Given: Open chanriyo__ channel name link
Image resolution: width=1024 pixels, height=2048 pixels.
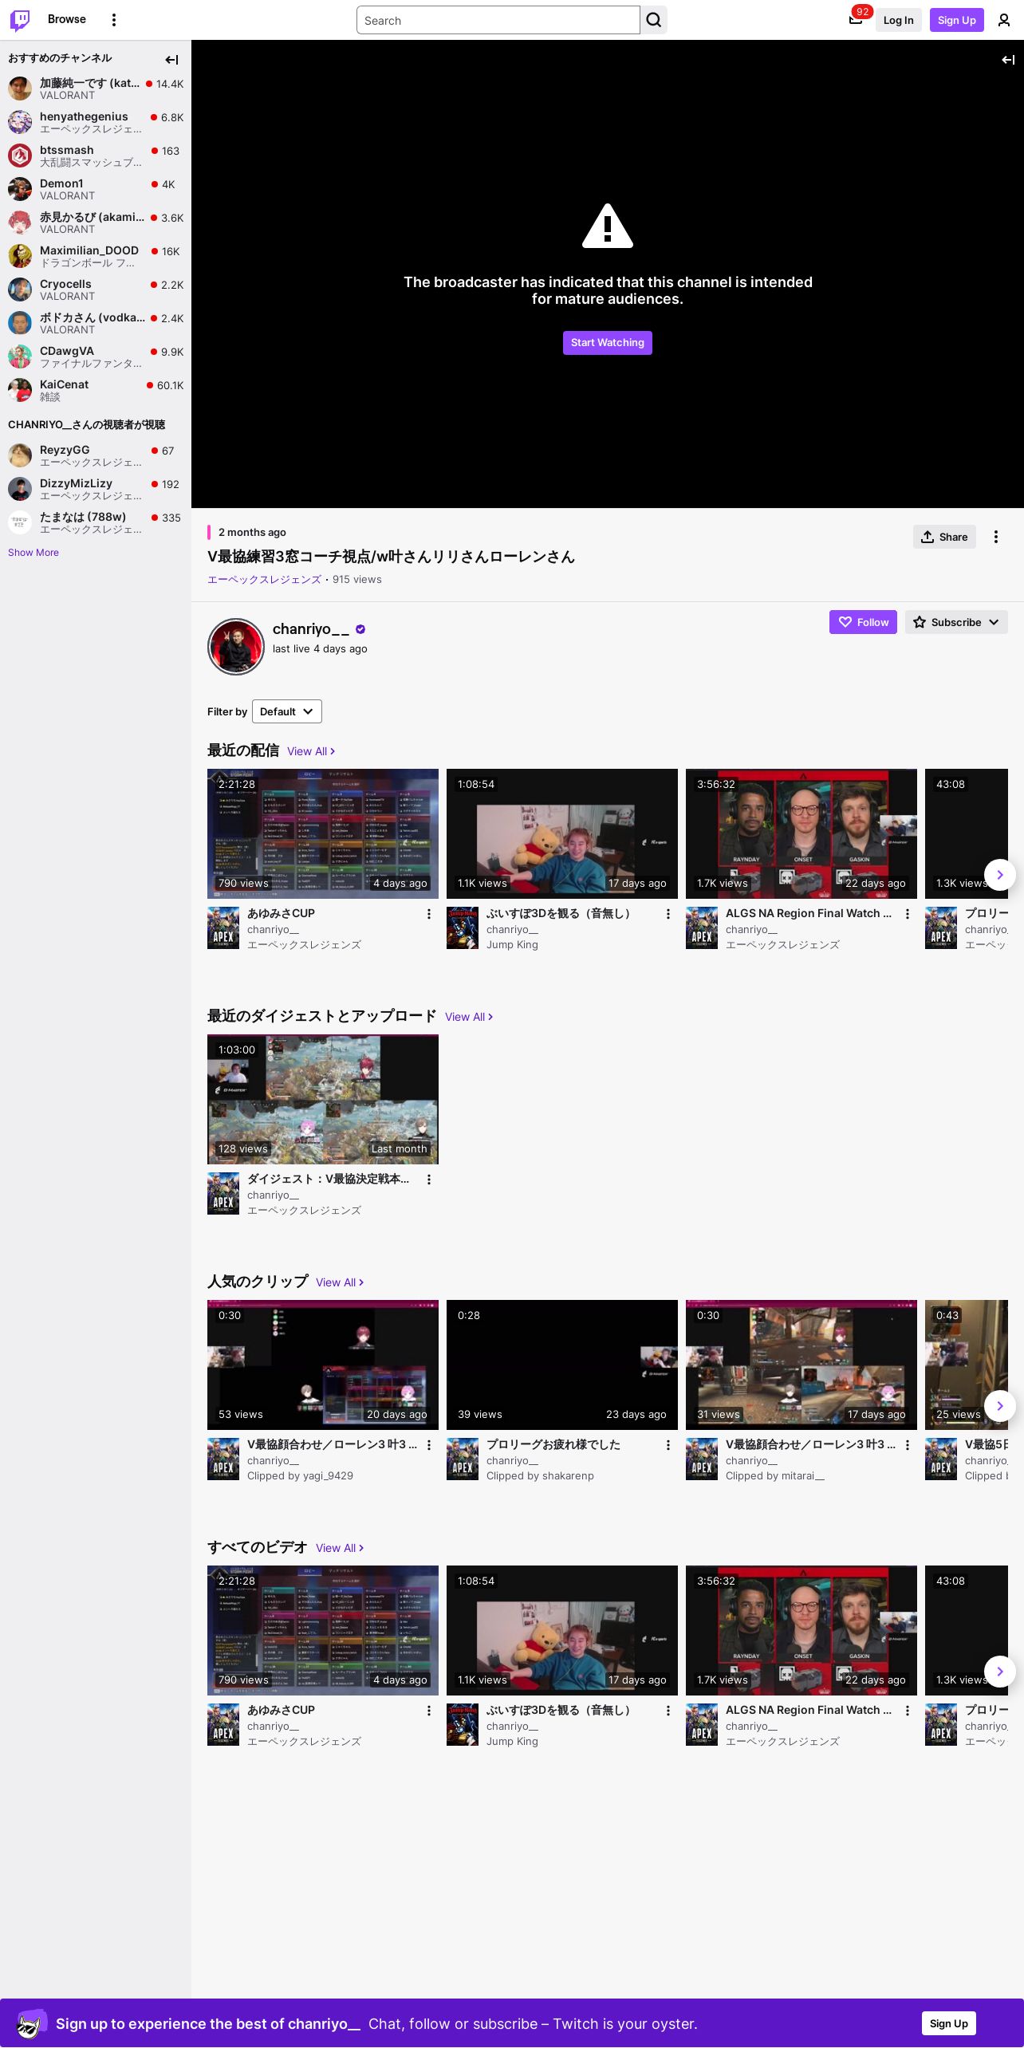Looking at the screenshot, I should coord(311,629).
